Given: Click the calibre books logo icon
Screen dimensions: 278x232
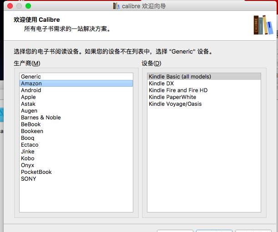Looking at the screenshot, I should click(x=263, y=25).
